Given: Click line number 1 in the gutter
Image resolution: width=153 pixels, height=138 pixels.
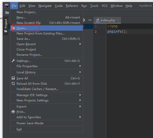Looking at the screenshot, I should tap(96, 26).
